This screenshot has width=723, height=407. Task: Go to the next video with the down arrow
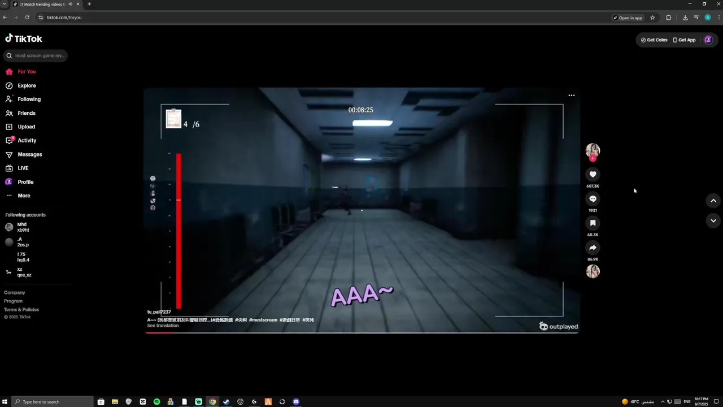[x=713, y=221]
